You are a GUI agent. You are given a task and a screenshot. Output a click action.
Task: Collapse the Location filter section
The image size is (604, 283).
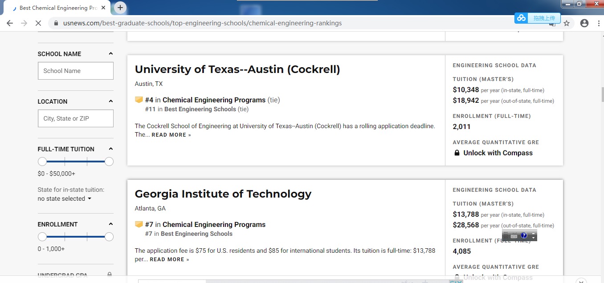click(111, 101)
